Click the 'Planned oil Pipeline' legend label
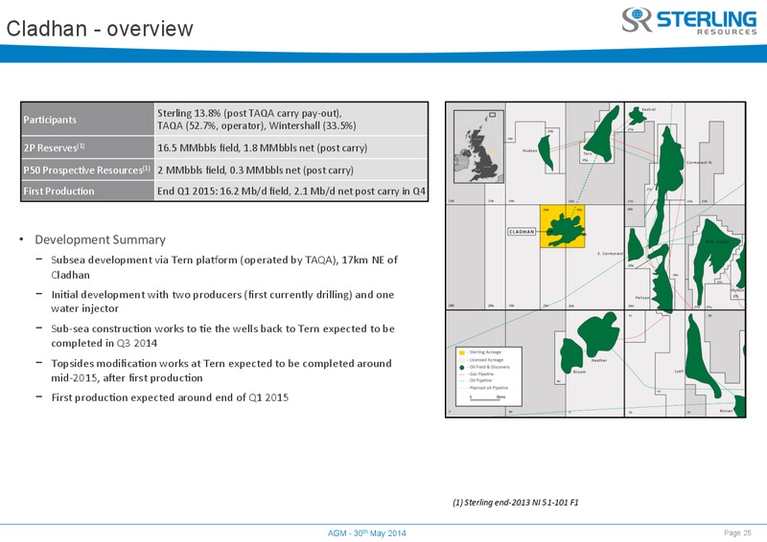 489,388
